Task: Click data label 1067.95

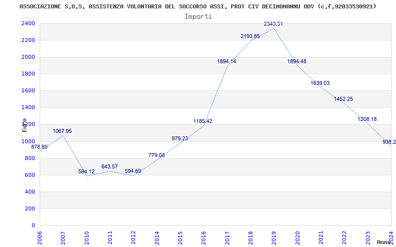Action: tap(62, 131)
